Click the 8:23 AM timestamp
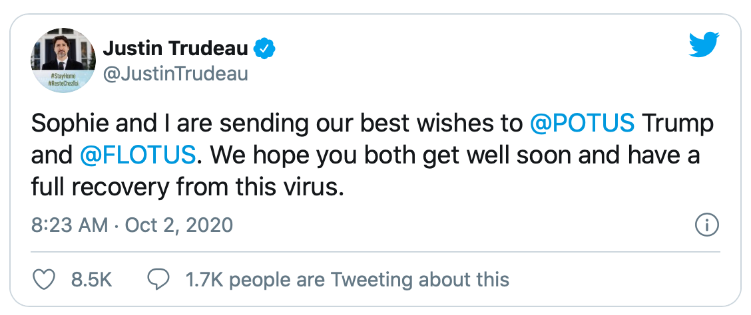 point(69,225)
